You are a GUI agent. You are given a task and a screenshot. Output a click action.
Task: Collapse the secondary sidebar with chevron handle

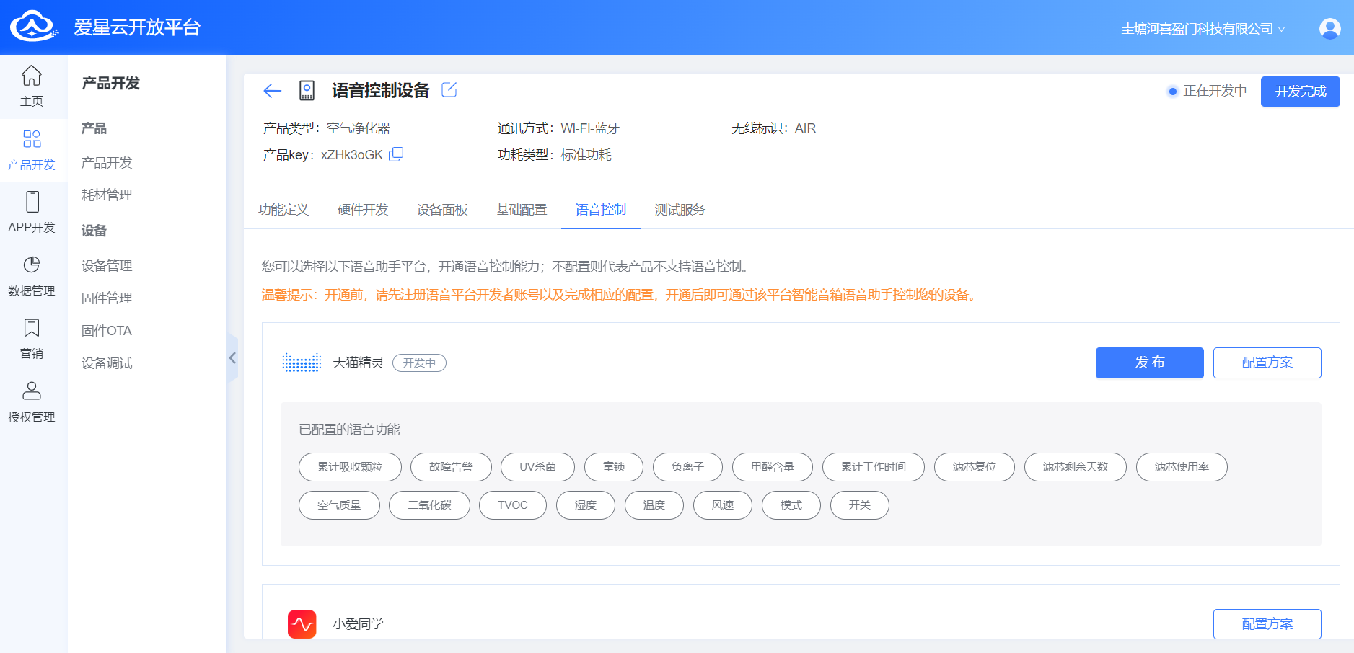(232, 357)
